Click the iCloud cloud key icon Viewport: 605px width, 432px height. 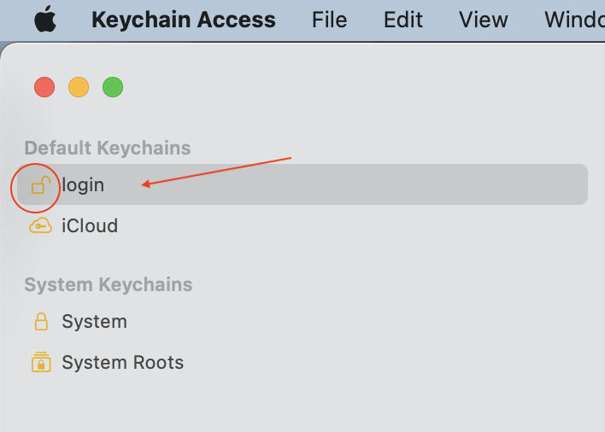point(40,226)
